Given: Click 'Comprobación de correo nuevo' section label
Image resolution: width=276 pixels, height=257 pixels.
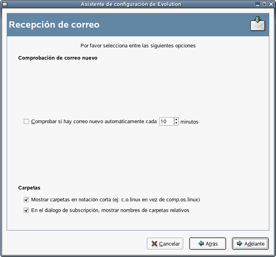Looking at the screenshot, I should 58,58.
